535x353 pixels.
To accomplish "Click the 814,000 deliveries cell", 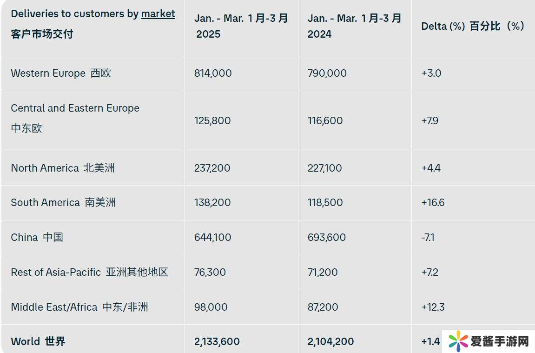I will tap(213, 73).
